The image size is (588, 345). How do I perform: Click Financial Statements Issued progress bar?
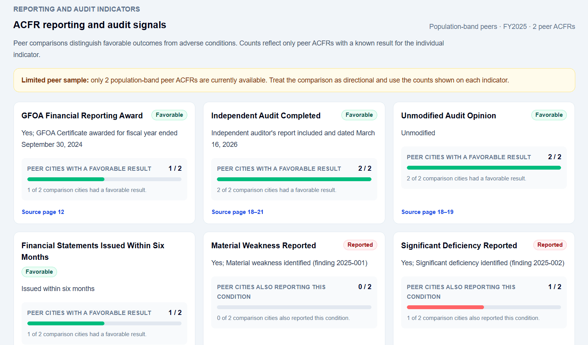tap(104, 323)
